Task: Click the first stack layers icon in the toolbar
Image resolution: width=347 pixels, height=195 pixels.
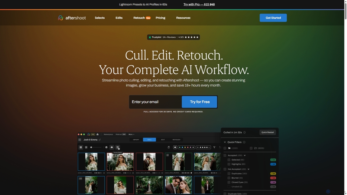Action: (106, 147)
